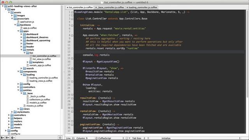This screenshot has height=140, width=249.
Task: Switch to the loading_controller.js.coffee tab
Action: [x=143, y=7]
